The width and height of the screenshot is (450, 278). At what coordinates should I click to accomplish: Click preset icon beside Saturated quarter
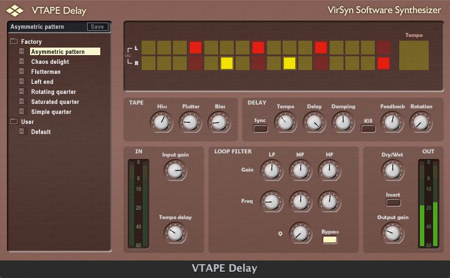pyautogui.click(x=21, y=101)
